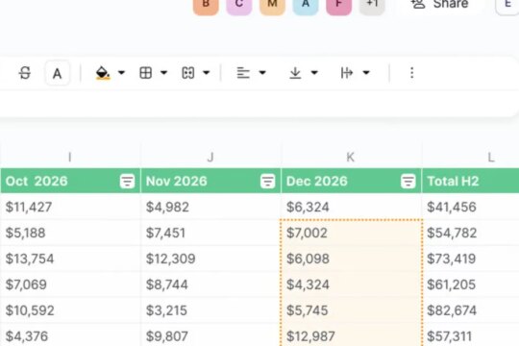Select cell with $7,451
This screenshot has width=519, height=346.
pos(210,233)
